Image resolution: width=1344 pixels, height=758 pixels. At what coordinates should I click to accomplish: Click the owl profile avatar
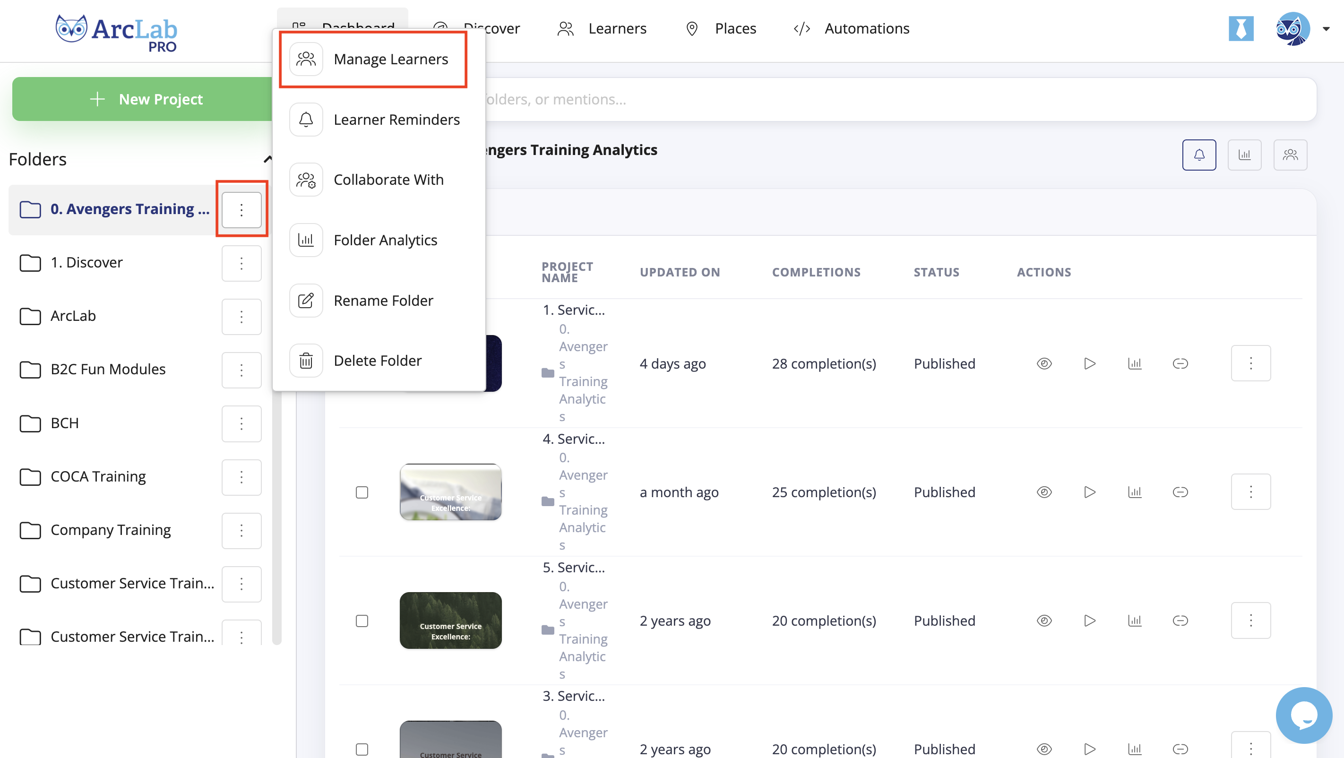click(x=1292, y=29)
